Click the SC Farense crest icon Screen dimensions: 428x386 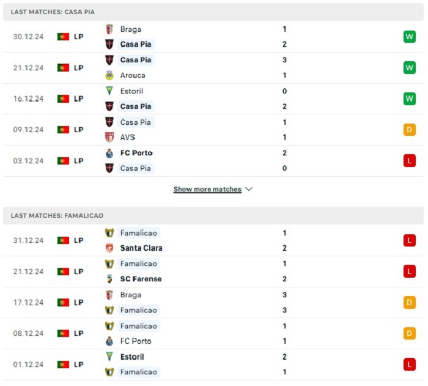109,279
